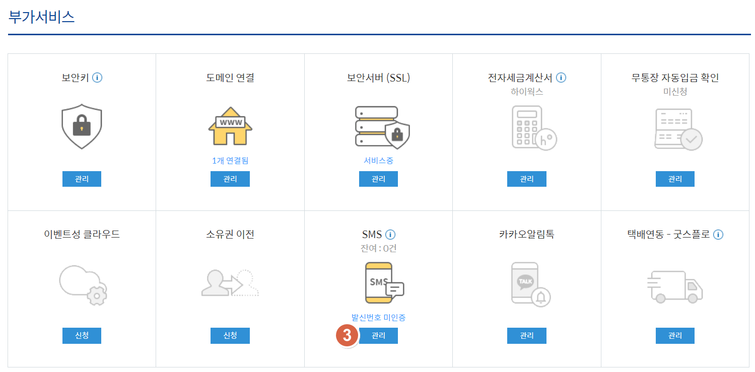Click the ownership transfer people icon

(x=230, y=283)
